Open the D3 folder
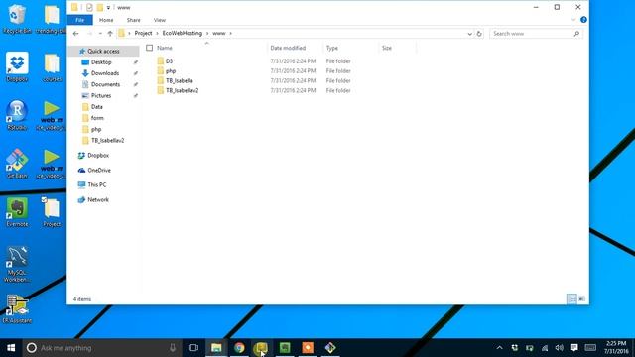635x357 pixels. (x=169, y=61)
